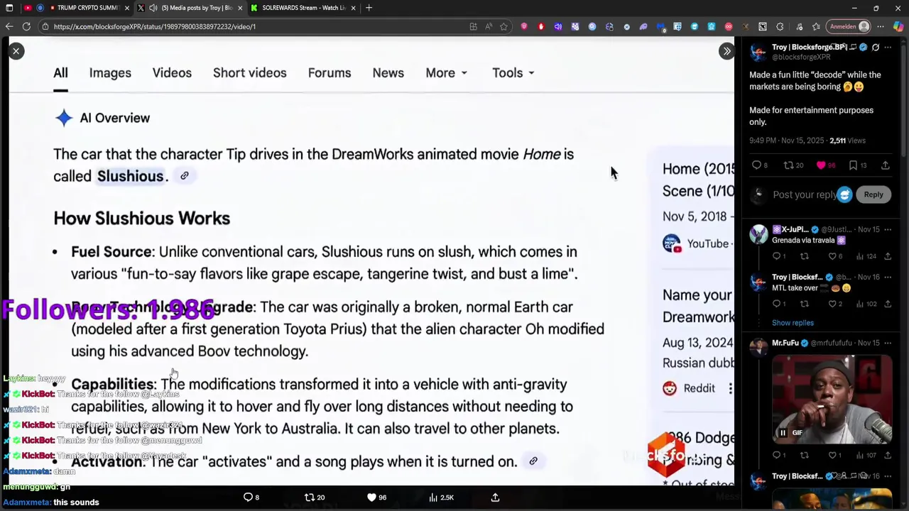Click the AI Overview sparkle icon
The width and height of the screenshot is (909, 511).
64,118
